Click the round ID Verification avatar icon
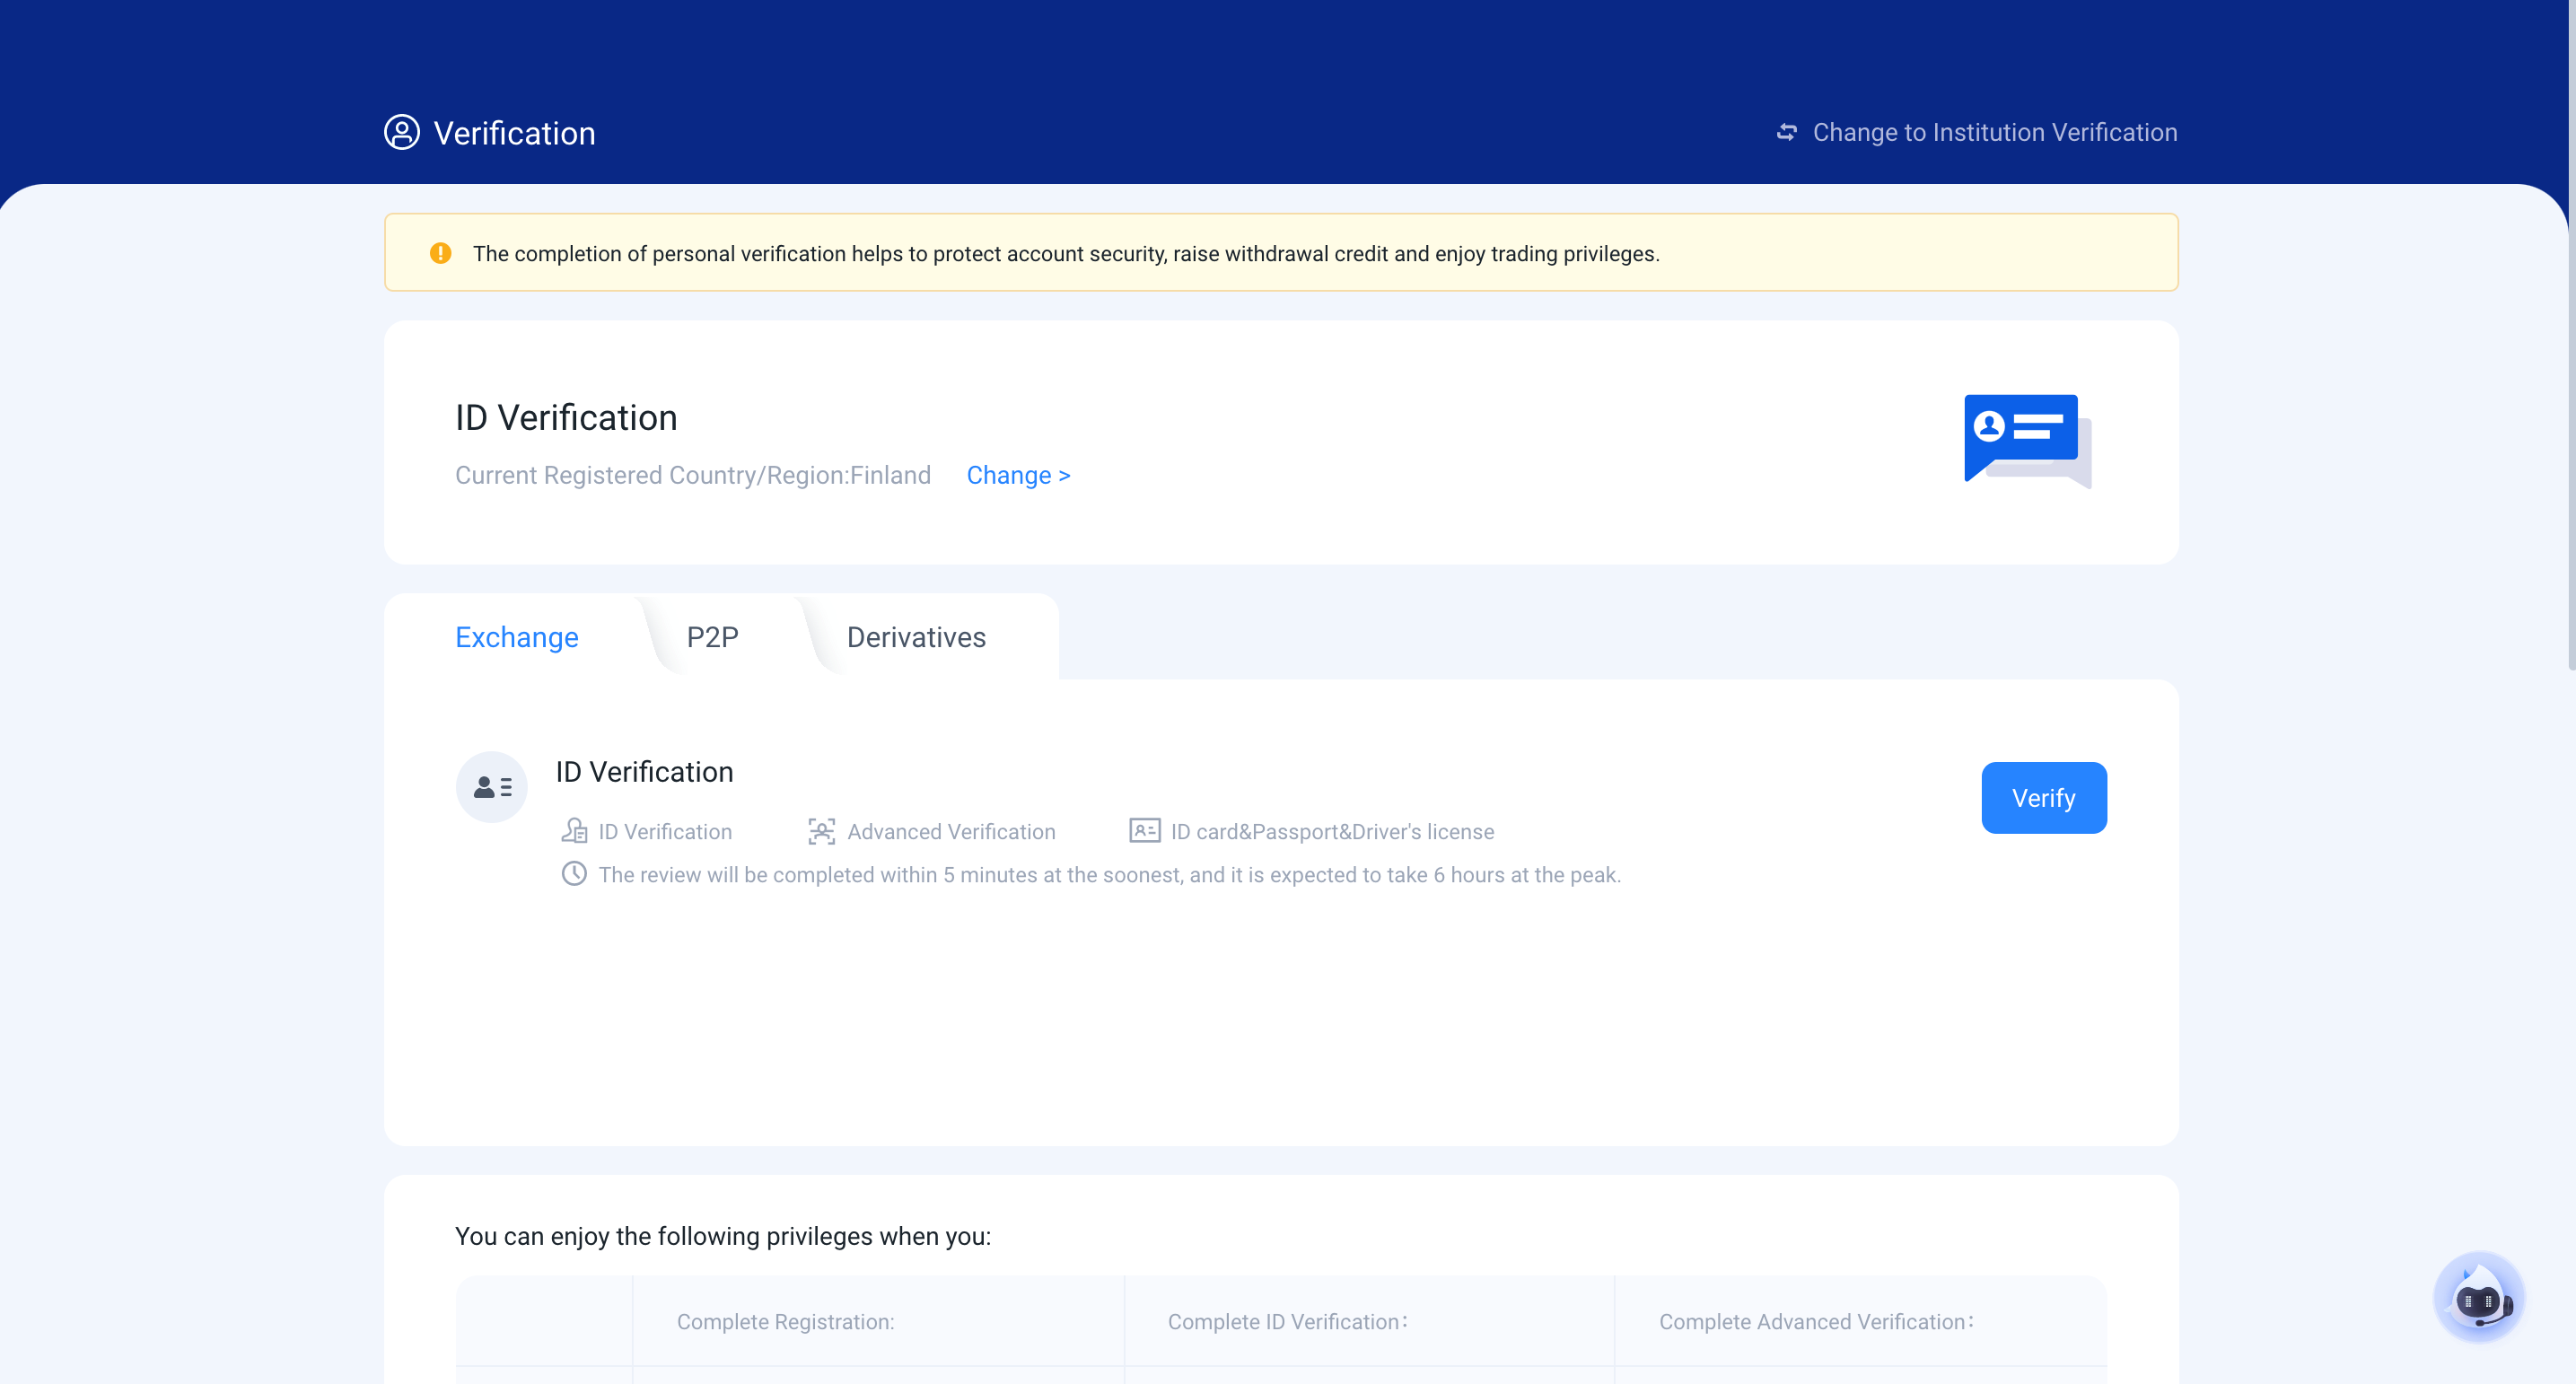The width and height of the screenshot is (2576, 1384). [491, 787]
